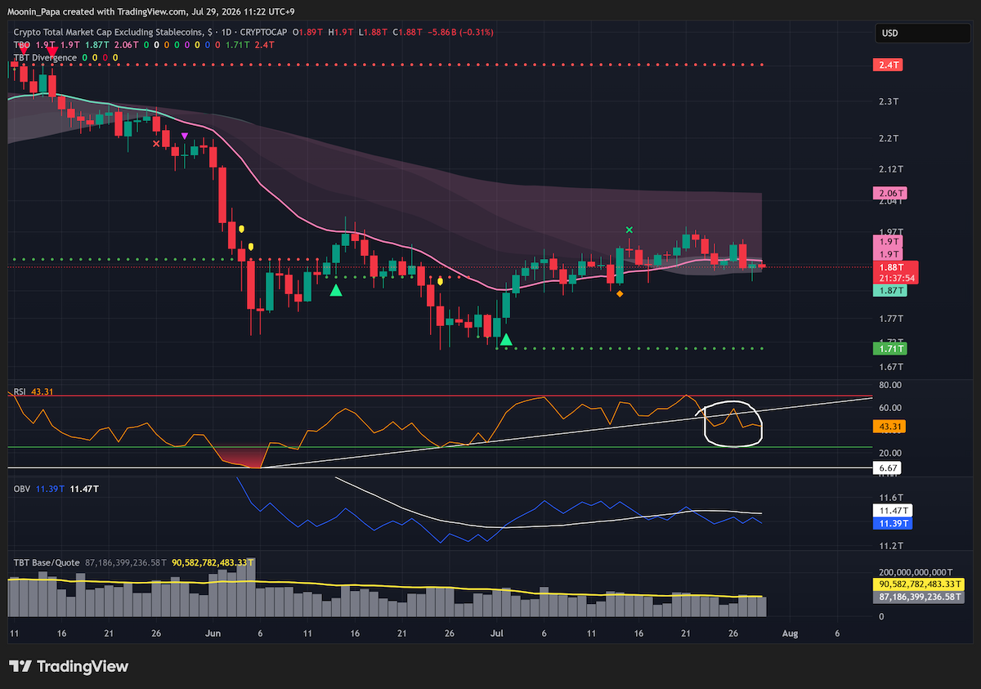The height and width of the screenshot is (689, 981).
Task: Click the 2.04T price scale tick
Action: tap(892, 202)
